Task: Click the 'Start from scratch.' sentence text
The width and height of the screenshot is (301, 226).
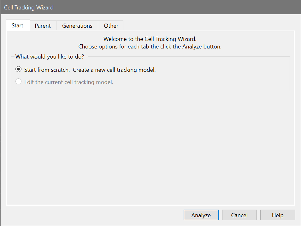Action: [x=47, y=70]
